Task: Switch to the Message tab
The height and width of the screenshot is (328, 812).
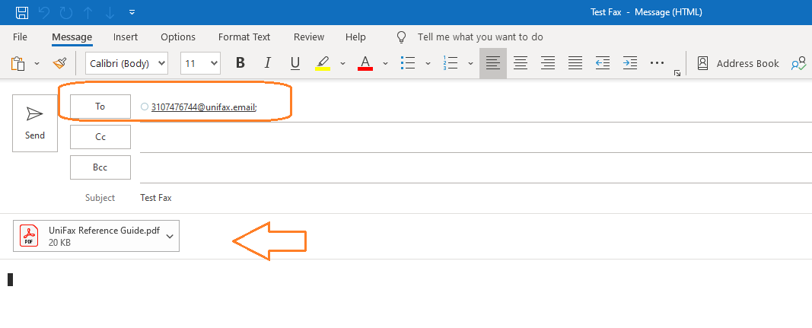Action: [x=72, y=37]
